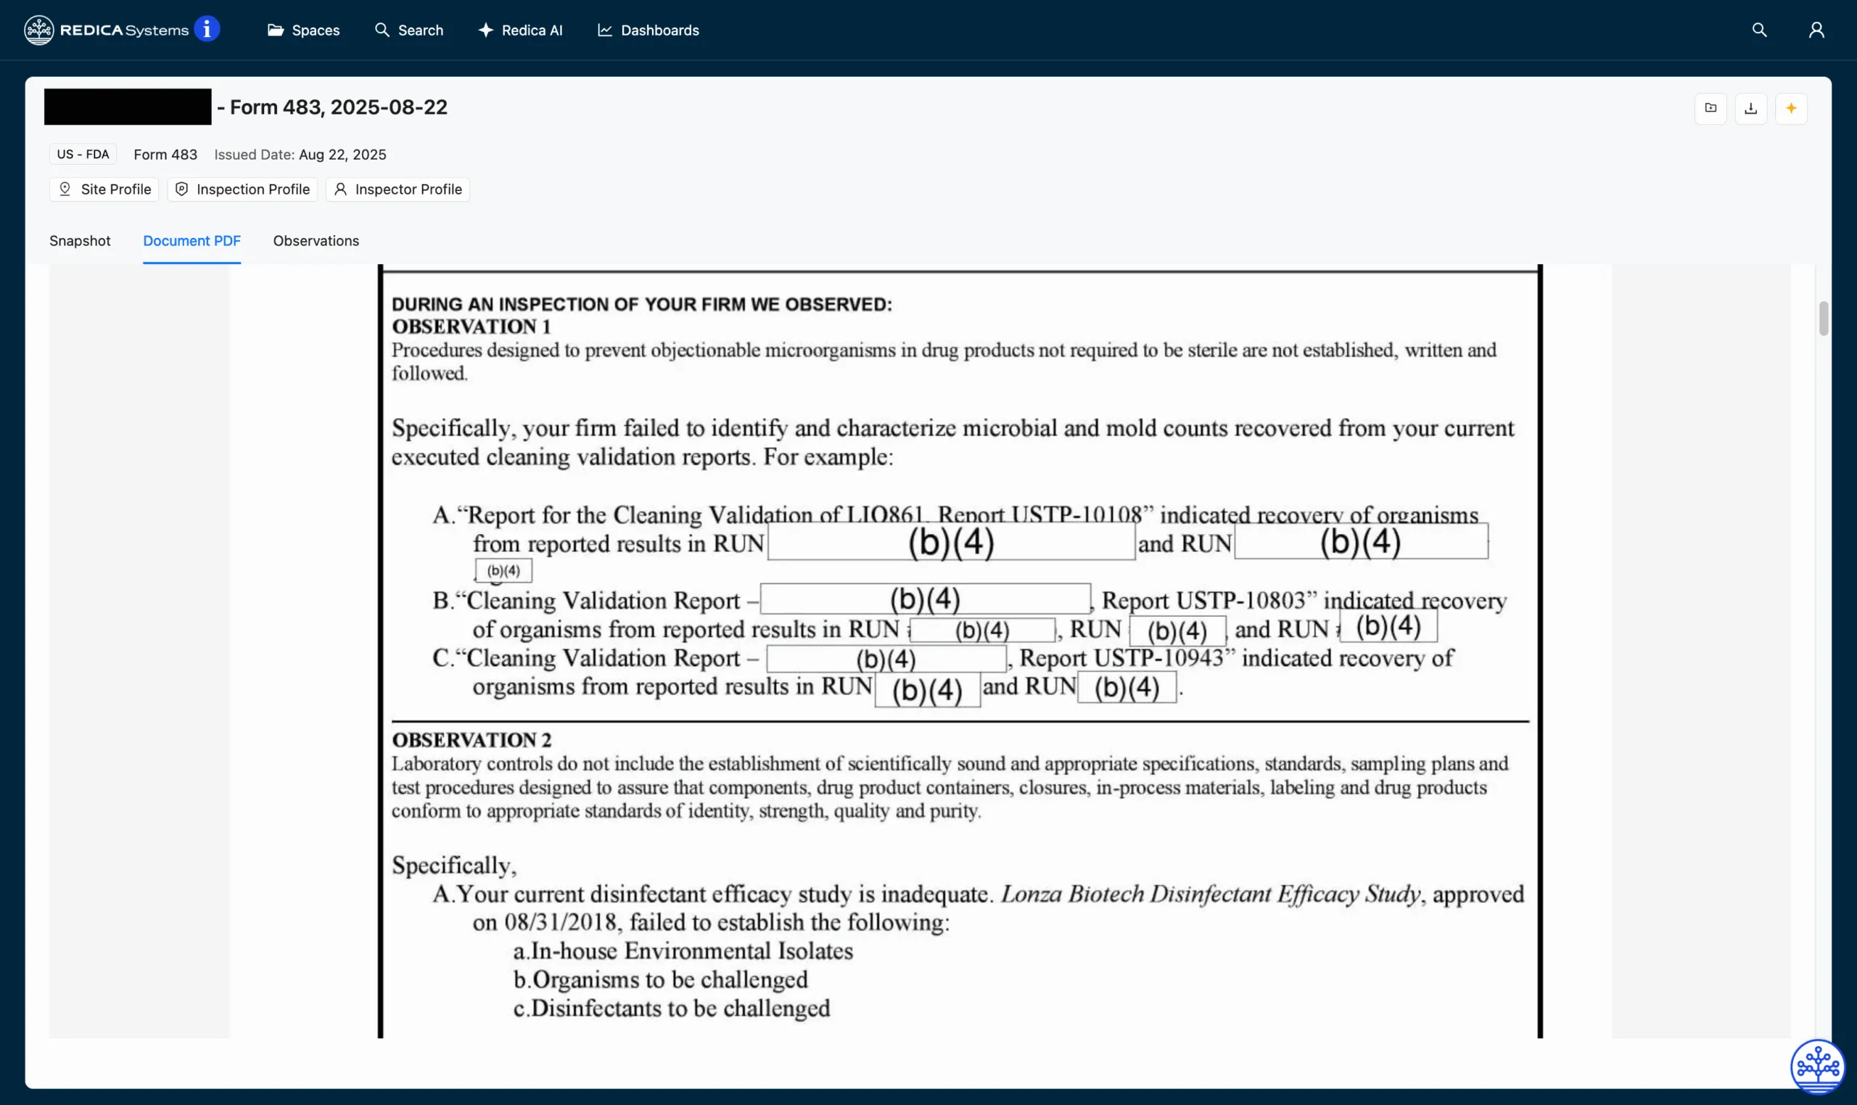Open the Dashboards chart icon
Viewport: 1857px width, 1105px height.
606,30
